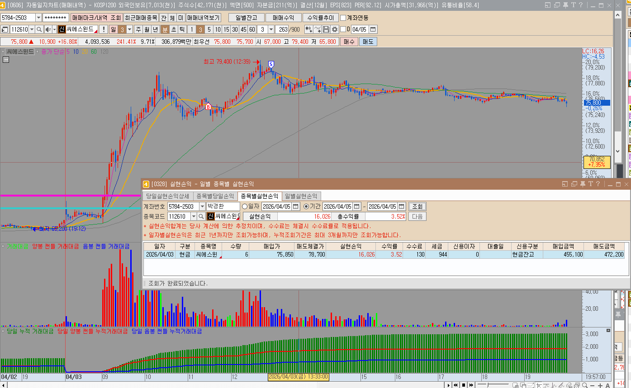Screen dimensions: 631x388
Task: Select the 60-minute interval button
Action: (252, 29)
